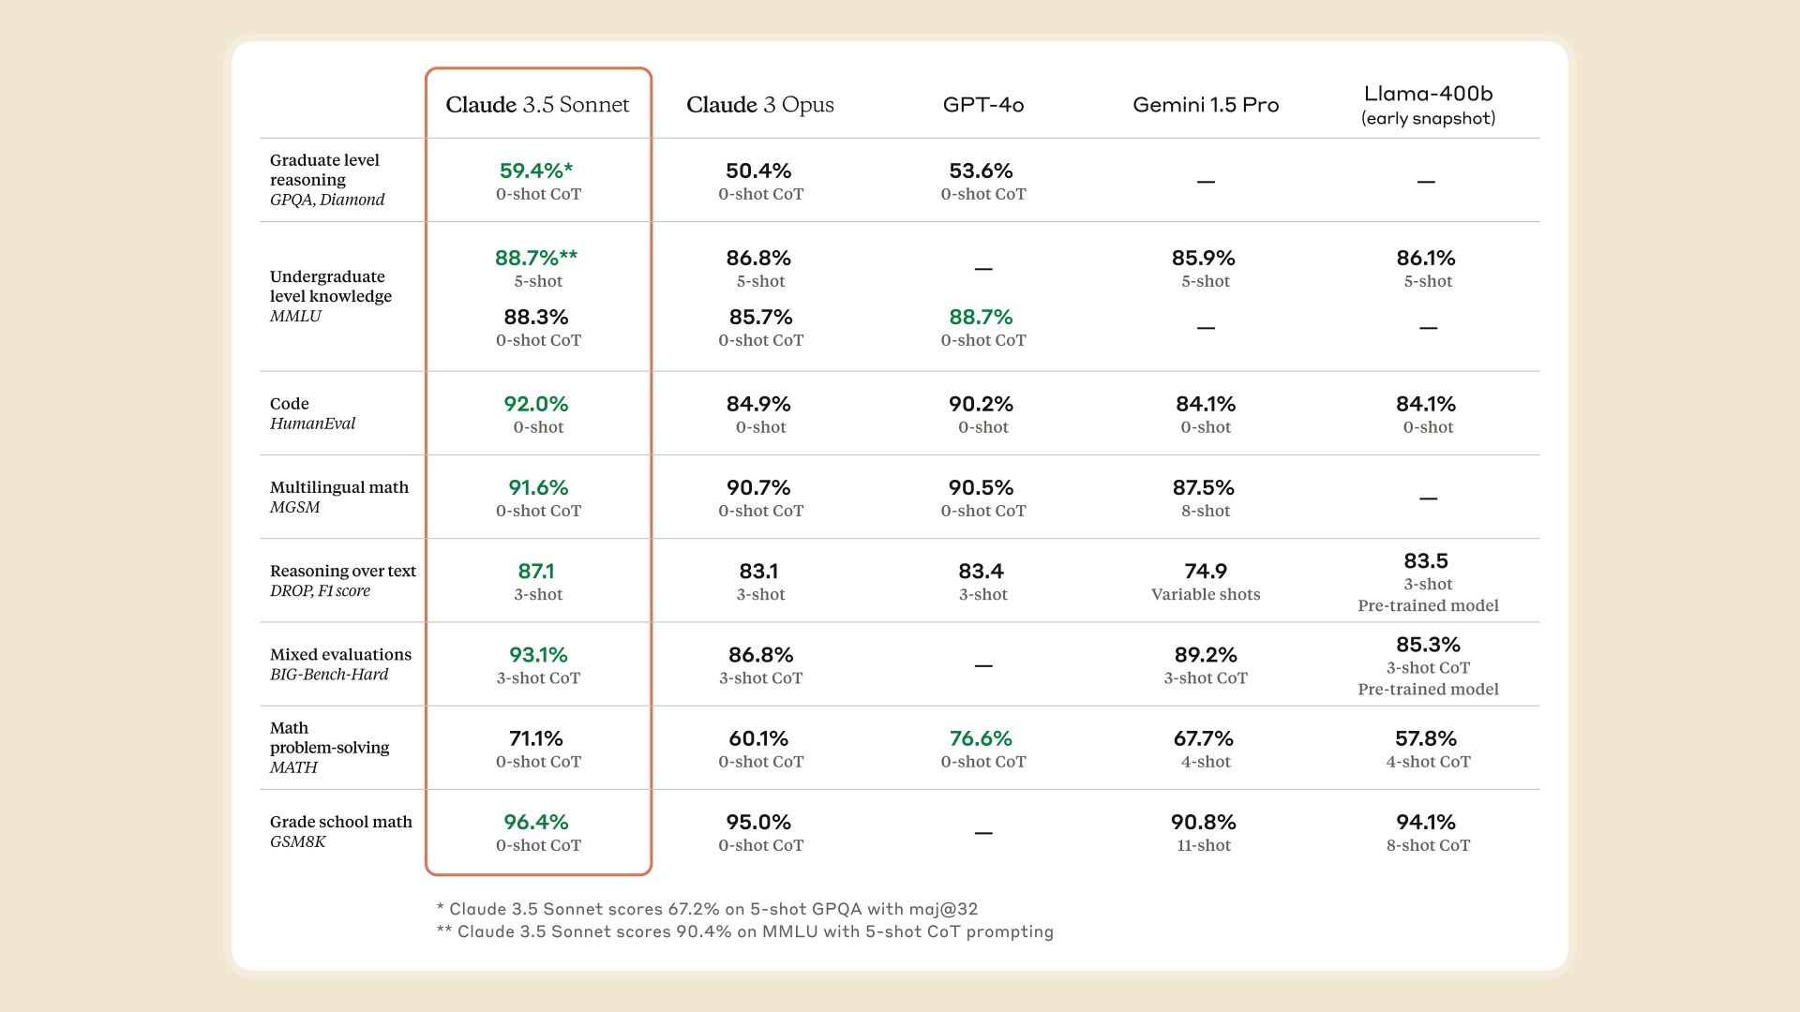Select the Math problem-solving MATH label
The width and height of the screenshot is (1800, 1012).
(x=329, y=747)
